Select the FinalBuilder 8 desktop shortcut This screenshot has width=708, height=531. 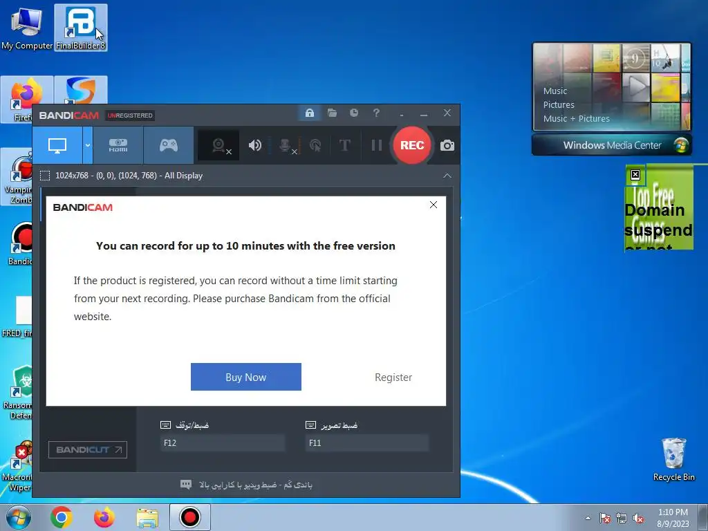click(x=81, y=28)
